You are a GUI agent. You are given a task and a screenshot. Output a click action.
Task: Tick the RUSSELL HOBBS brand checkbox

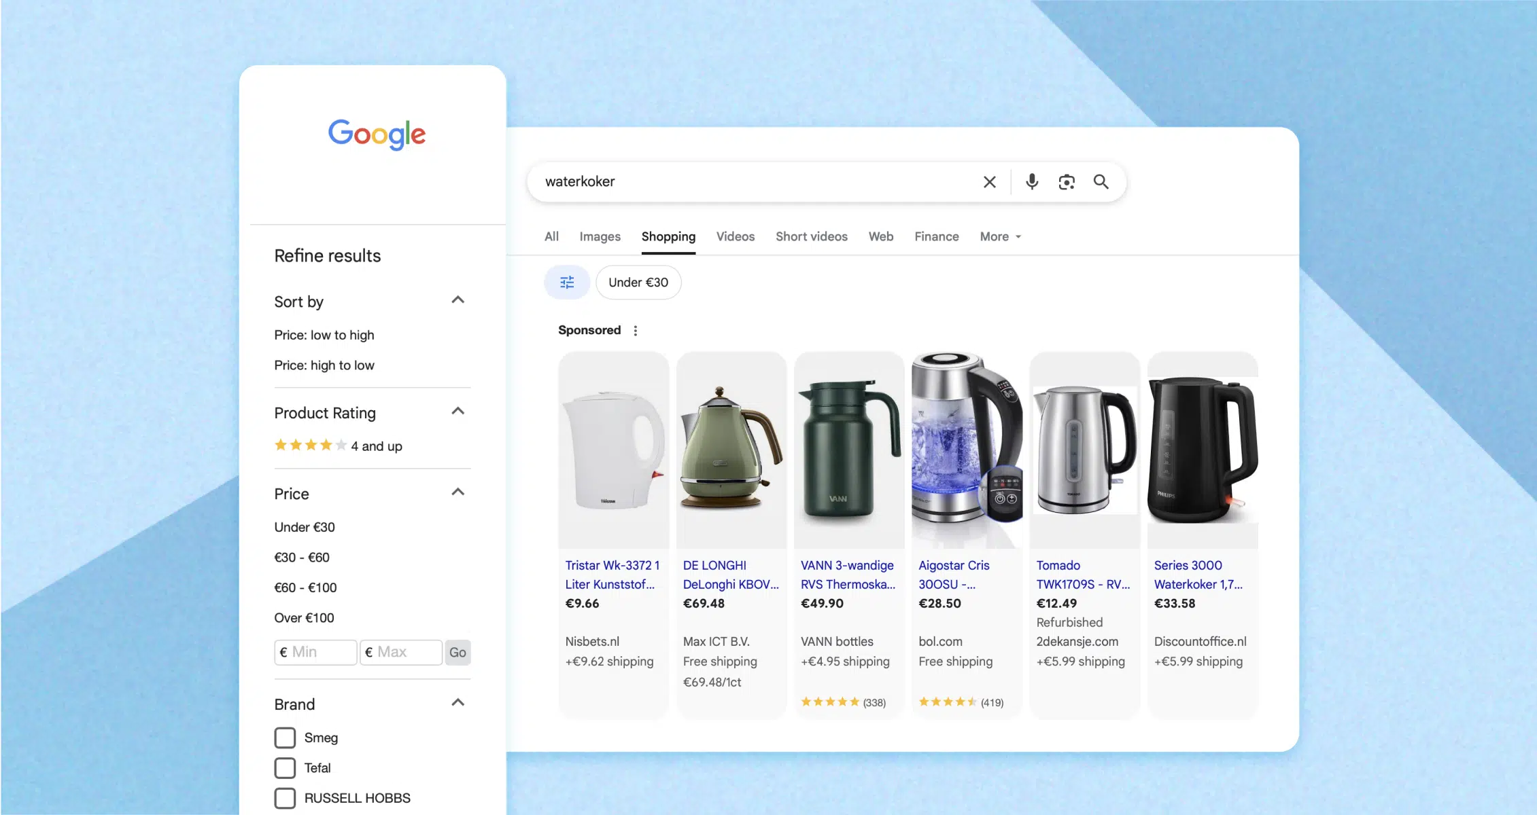(285, 798)
